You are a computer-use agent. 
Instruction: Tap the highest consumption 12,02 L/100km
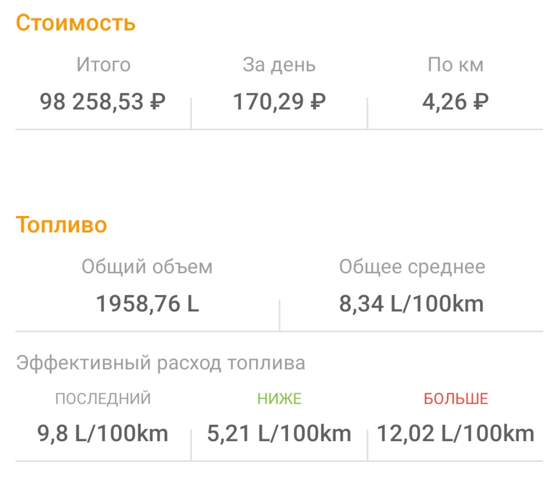(x=456, y=433)
